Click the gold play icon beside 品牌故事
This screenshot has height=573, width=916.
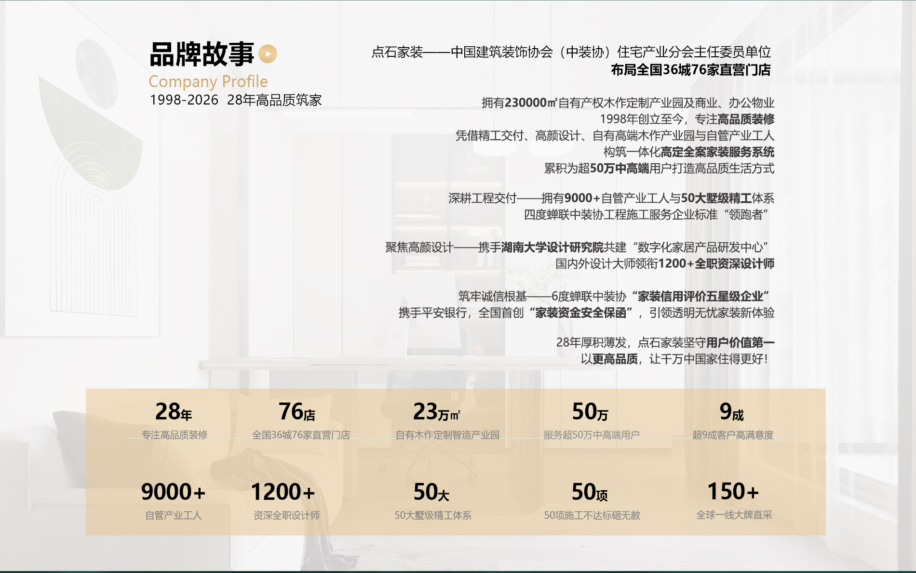point(268,53)
